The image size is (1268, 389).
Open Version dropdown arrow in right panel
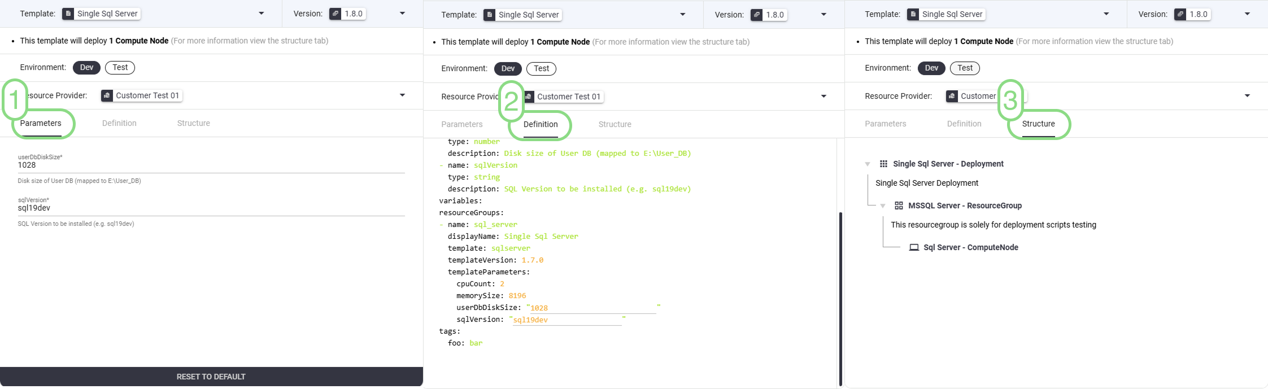tap(1247, 14)
